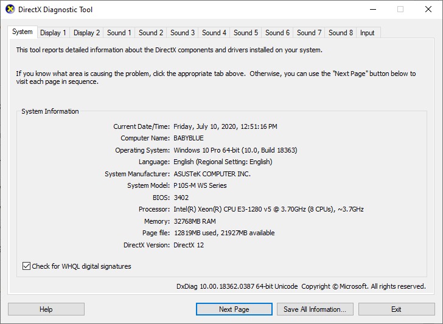443x324 pixels.
Task: Open the Sound 3 tab
Action: click(x=183, y=33)
